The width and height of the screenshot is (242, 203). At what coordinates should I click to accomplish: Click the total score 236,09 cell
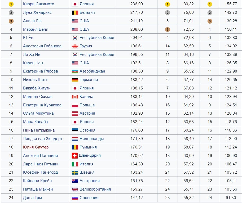[137, 4]
